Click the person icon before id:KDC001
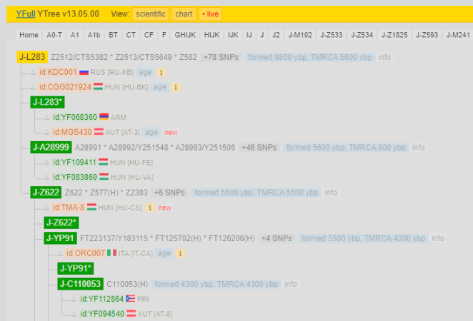The width and height of the screenshot is (473, 321). click(33, 72)
